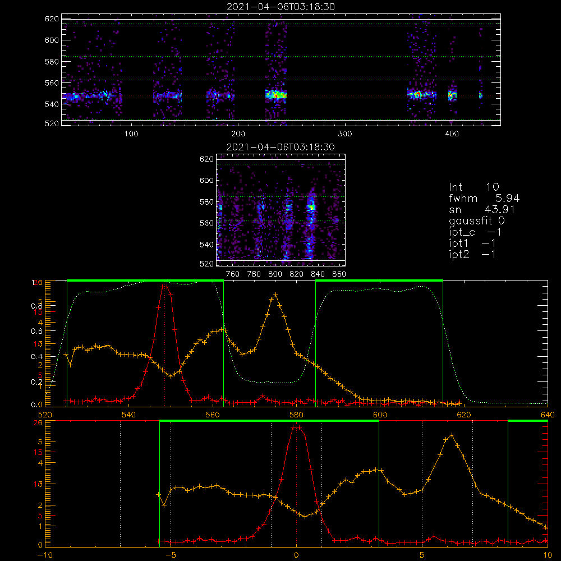
Task: Click y-axis label 540 of top spectrogram
Action: point(52,104)
